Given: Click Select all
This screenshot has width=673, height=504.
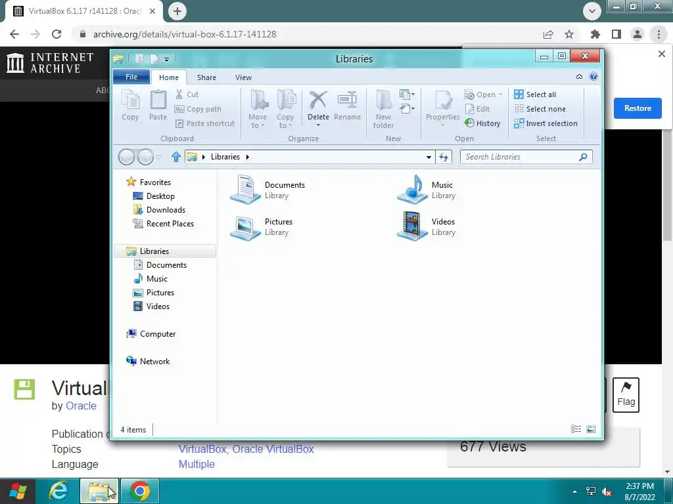Looking at the screenshot, I should click(535, 94).
